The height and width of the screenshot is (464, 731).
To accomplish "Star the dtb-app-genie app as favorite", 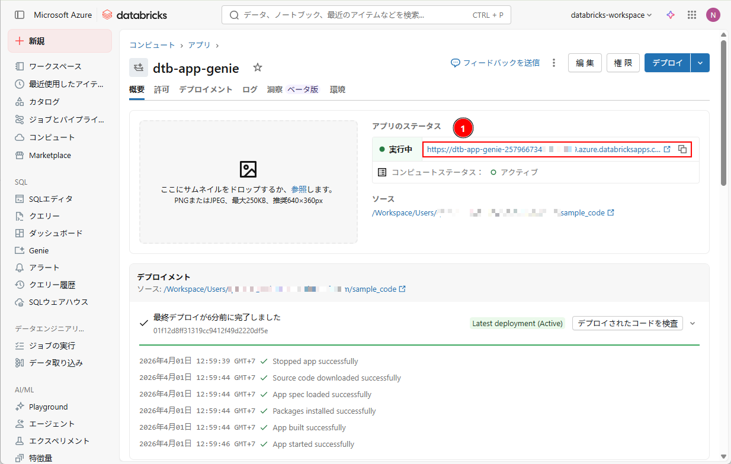I will tap(258, 67).
